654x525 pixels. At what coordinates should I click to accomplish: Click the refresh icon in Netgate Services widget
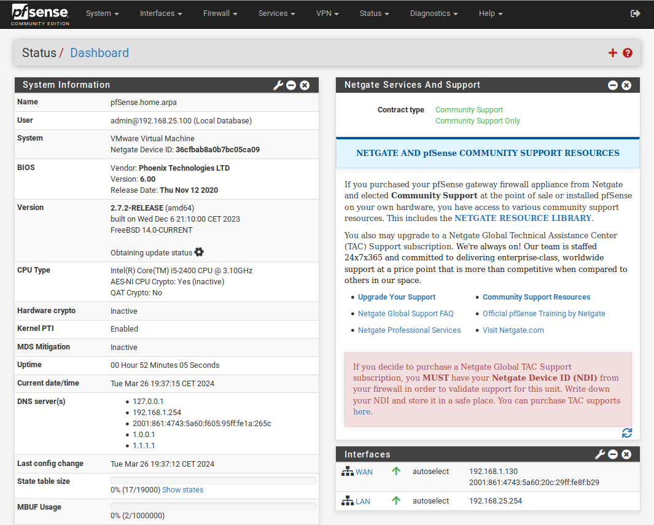(626, 433)
